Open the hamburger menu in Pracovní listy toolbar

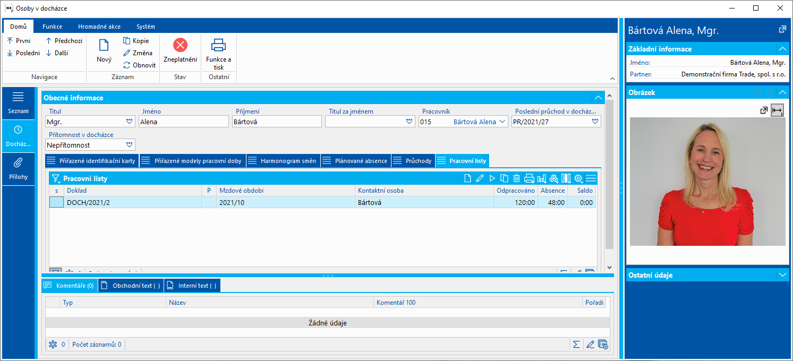pos(591,178)
